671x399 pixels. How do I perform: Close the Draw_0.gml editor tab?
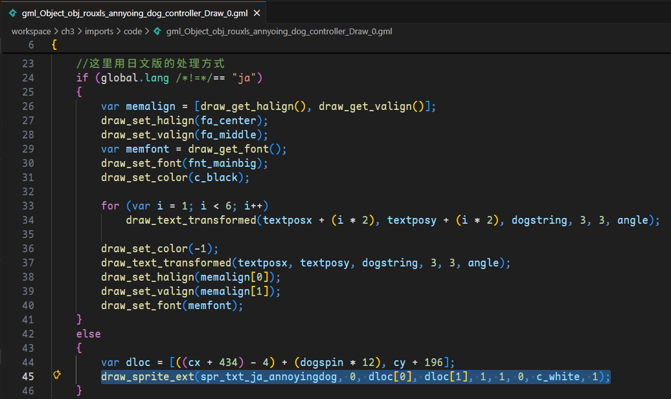[x=256, y=13]
